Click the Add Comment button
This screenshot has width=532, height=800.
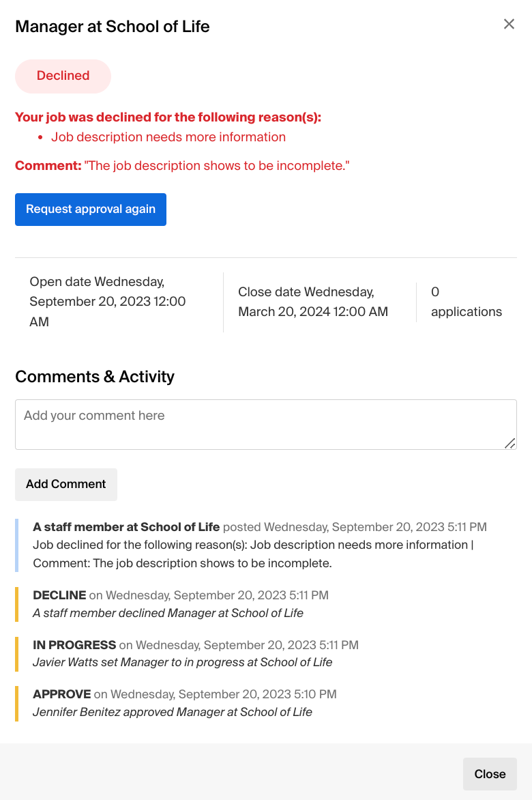66,484
